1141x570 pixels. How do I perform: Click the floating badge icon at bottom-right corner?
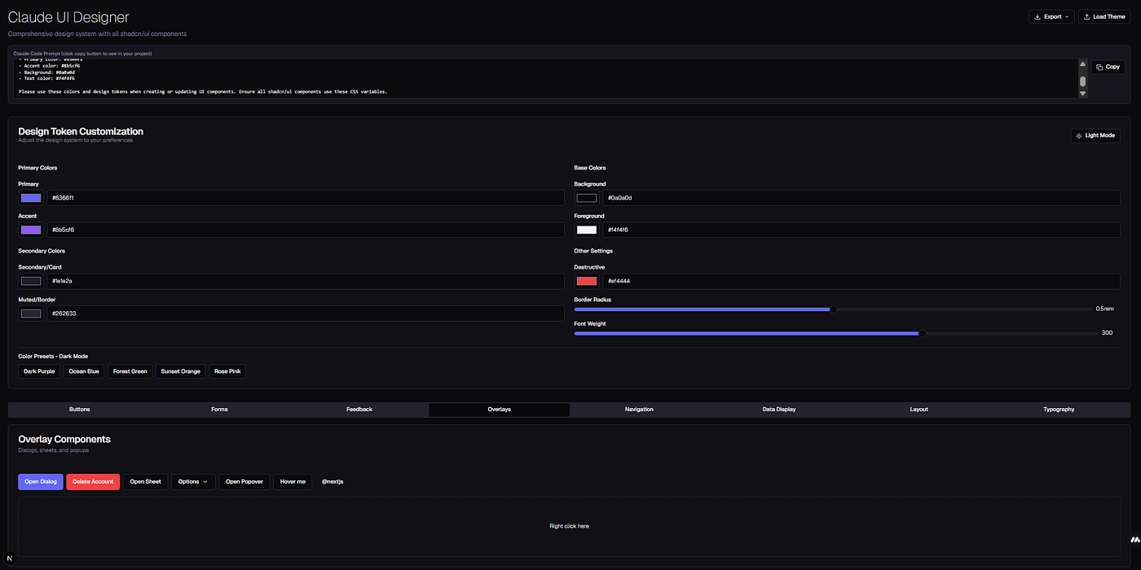click(1134, 540)
